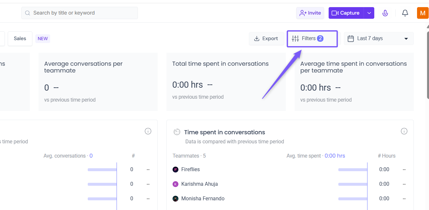Click the orange M profile avatar
Screen dimensions: 429x210
tap(423, 13)
